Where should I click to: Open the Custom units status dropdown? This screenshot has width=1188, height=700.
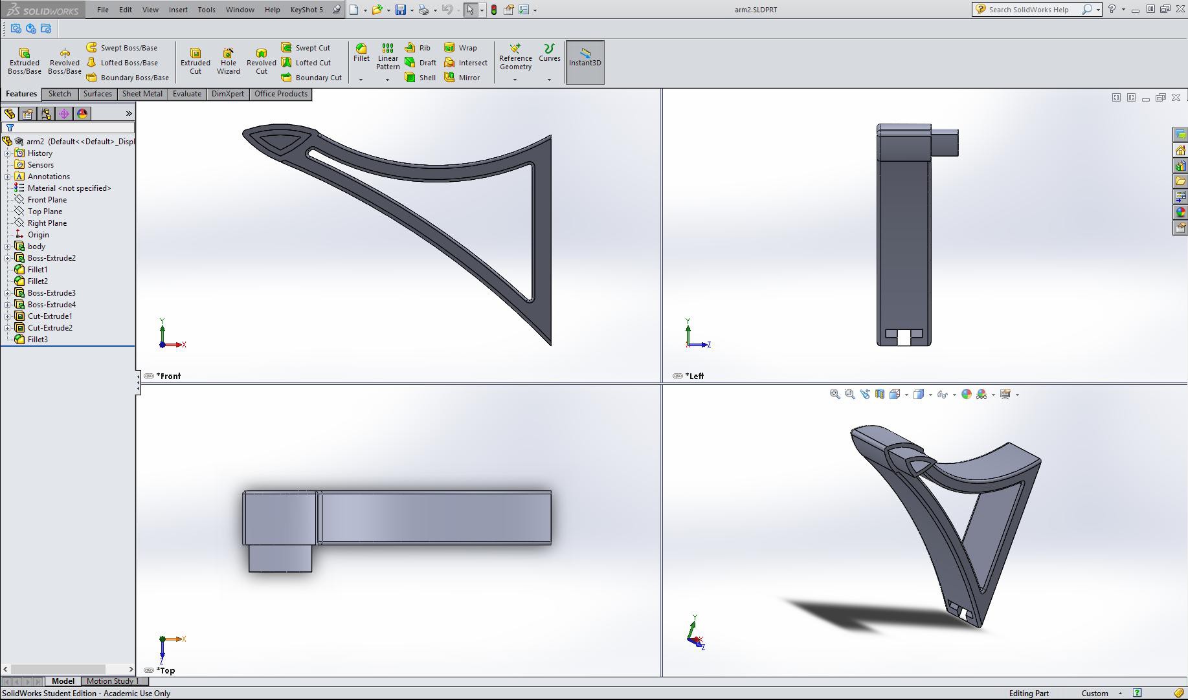pyautogui.click(x=1101, y=694)
